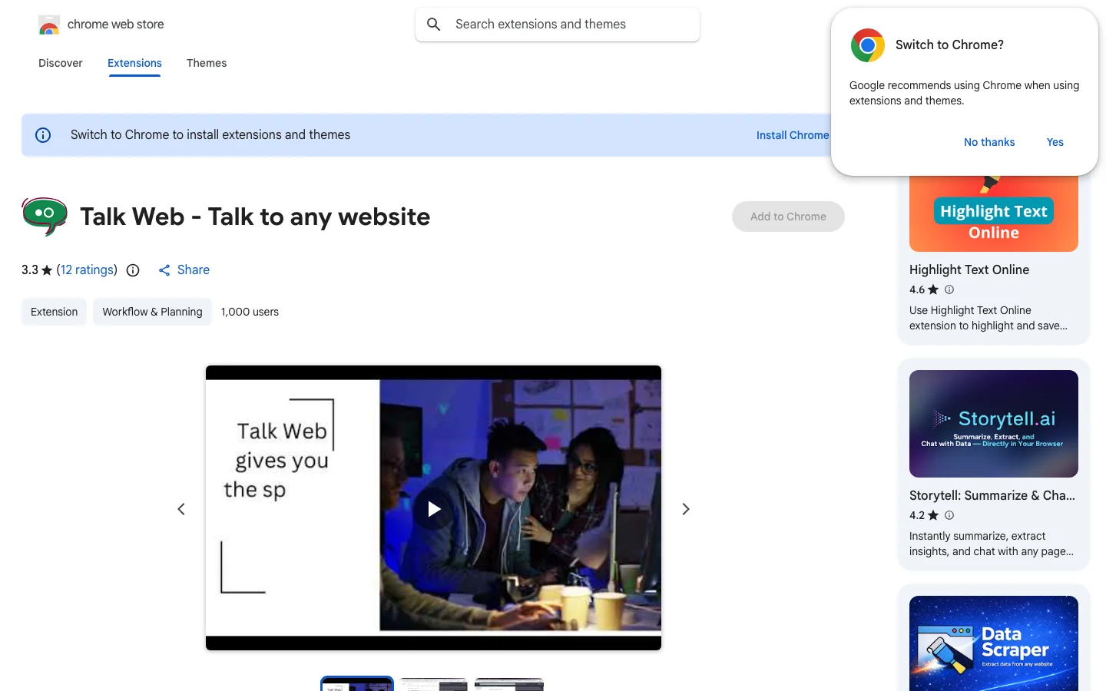Select the first carousel thumbnail
This screenshot has width=1106, height=691.
coord(357,684)
